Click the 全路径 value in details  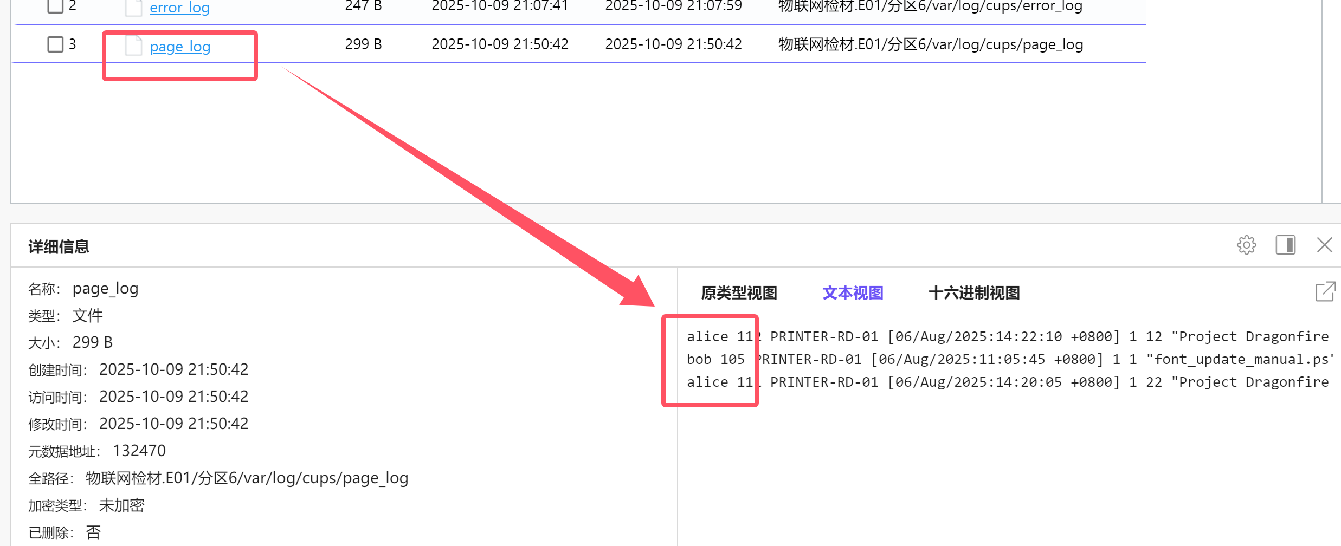click(x=247, y=478)
